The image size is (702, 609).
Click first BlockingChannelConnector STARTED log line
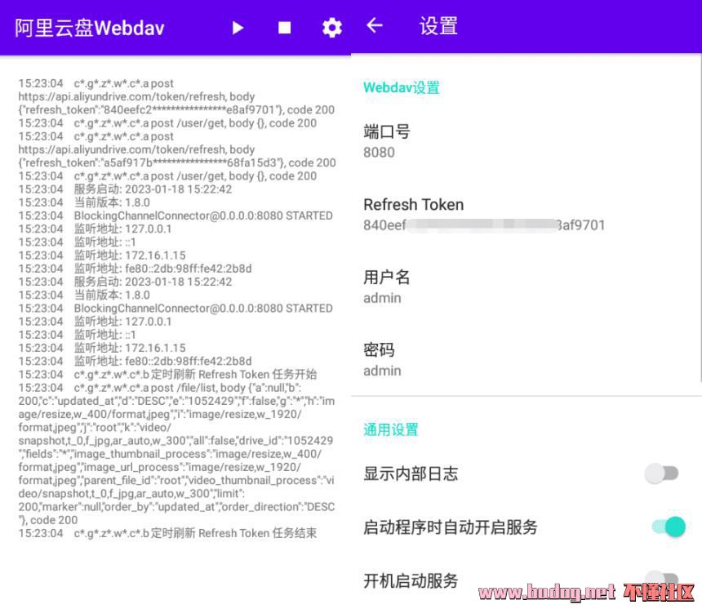pos(175,216)
